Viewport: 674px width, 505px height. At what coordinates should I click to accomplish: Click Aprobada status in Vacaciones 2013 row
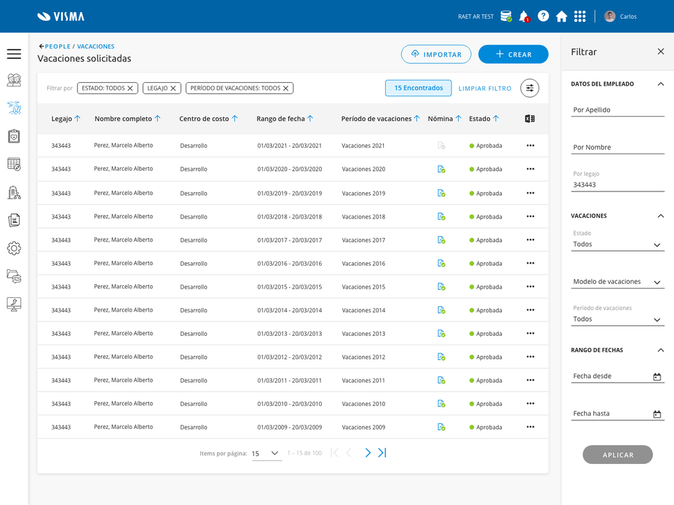(x=486, y=334)
